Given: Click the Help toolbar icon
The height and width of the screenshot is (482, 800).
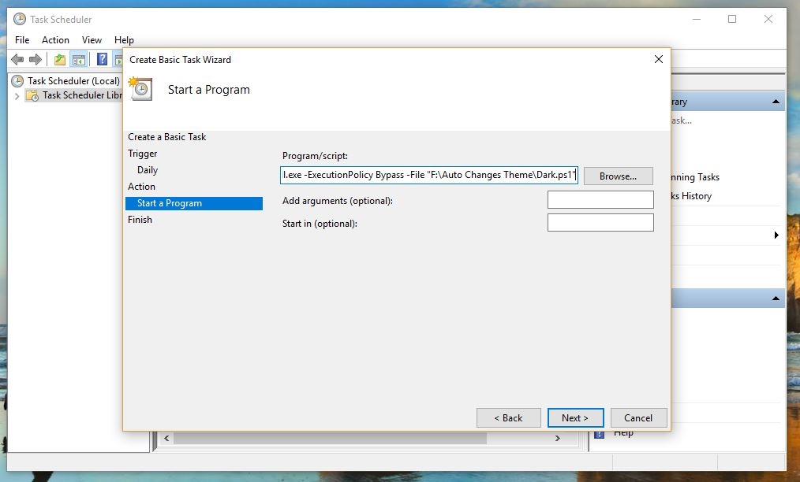Looking at the screenshot, I should point(102,60).
